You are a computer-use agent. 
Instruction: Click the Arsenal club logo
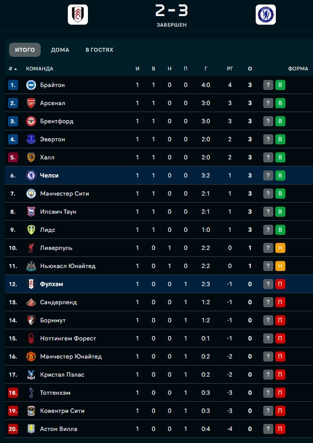(31, 103)
